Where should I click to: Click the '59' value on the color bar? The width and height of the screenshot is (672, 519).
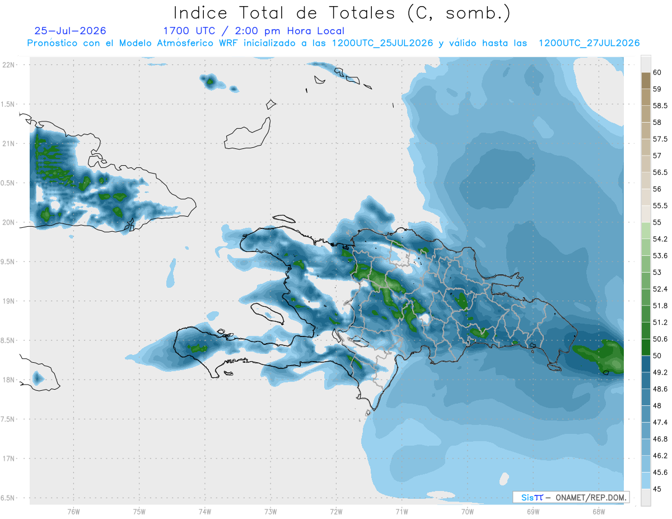click(x=658, y=89)
